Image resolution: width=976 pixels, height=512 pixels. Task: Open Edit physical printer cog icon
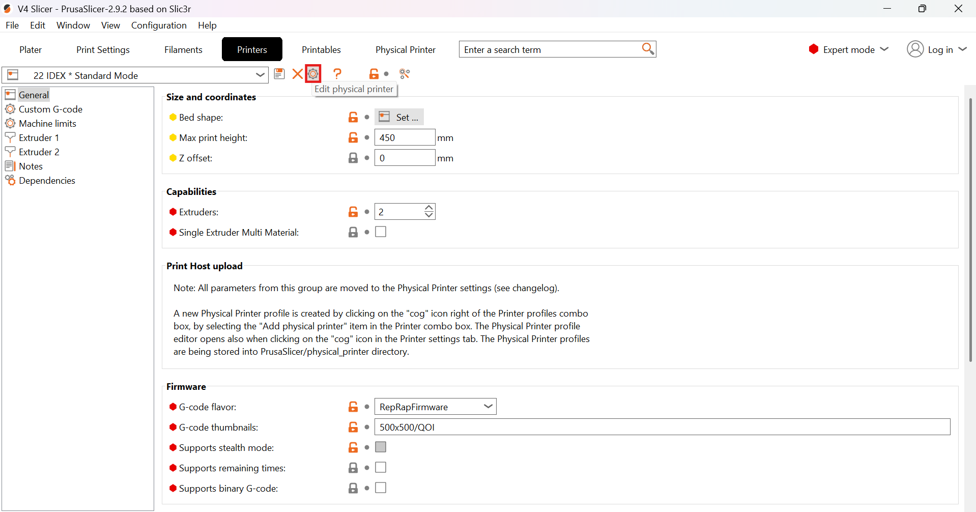[x=313, y=74]
